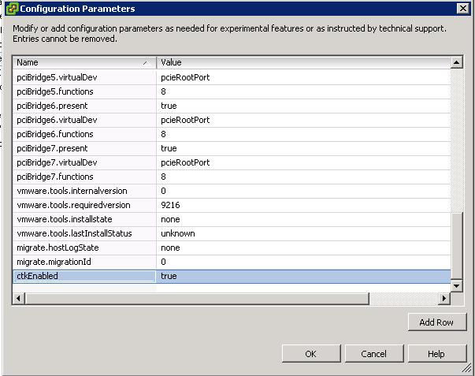Image resolution: width=475 pixels, height=376 pixels.
Task: Select the migrate.migrationId name cell
Action: coord(84,262)
